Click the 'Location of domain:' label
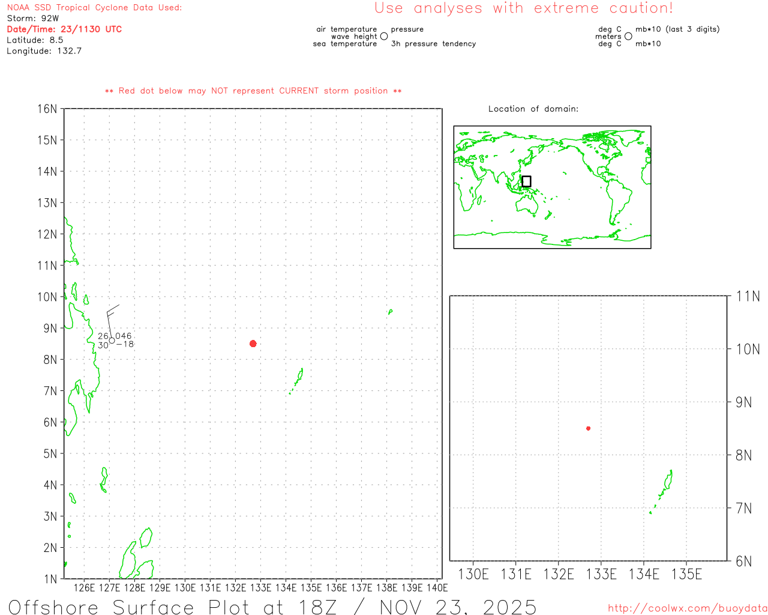This screenshot has height=615, width=768. (x=533, y=109)
